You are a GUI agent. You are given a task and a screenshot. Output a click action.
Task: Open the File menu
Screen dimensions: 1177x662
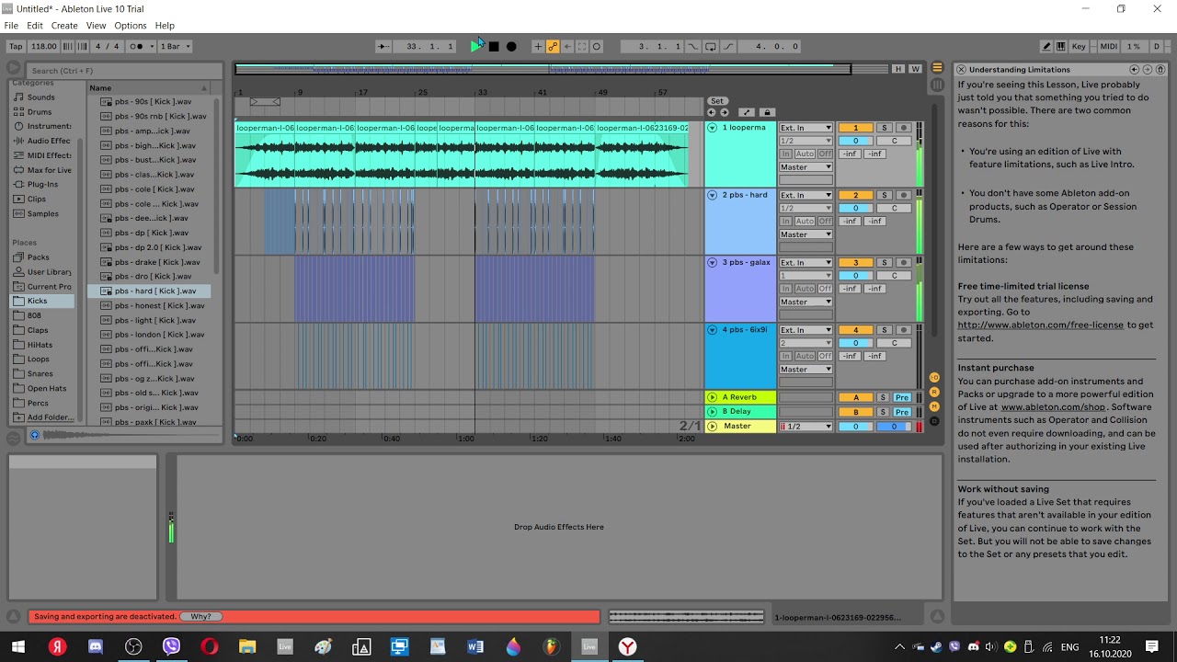click(11, 26)
